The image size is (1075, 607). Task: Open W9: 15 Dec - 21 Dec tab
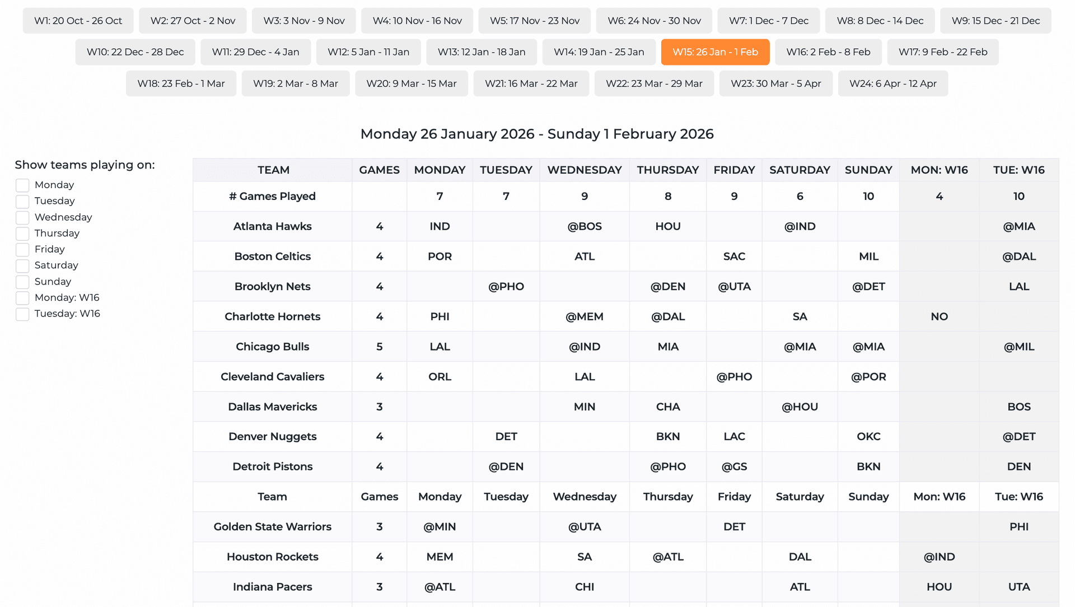[x=995, y=21]
